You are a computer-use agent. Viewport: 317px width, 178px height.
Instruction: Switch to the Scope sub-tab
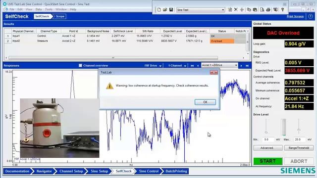tap(60, 16)
